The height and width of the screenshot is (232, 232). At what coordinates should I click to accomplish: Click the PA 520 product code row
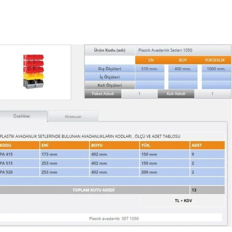(7, 172)
